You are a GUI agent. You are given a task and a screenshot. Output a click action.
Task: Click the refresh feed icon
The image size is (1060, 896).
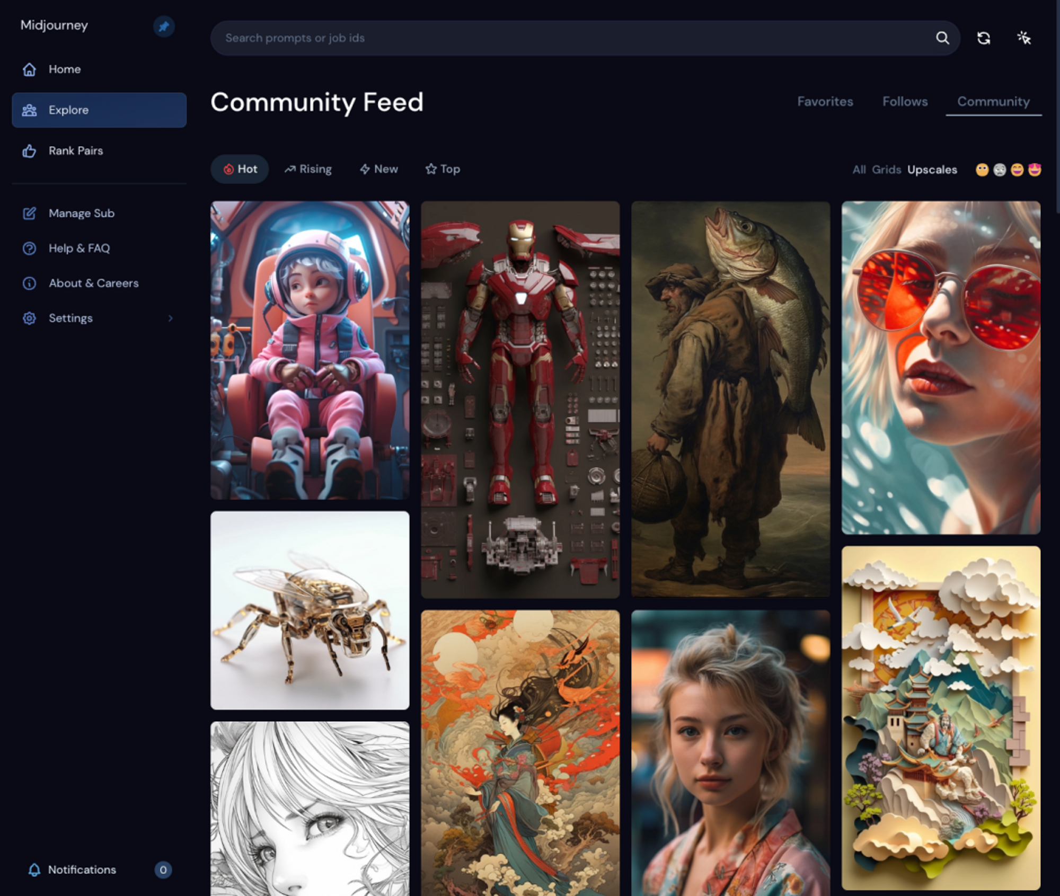984,38
